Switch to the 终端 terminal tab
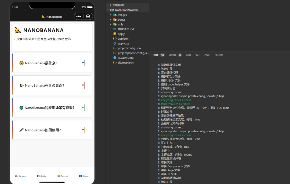The height and width of the screenshot is (184, 290). point(206,55)
